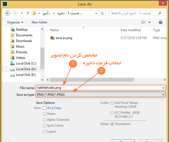Click the Music folder icon
Image resolution: width=169 pixels, height=142 pixels.
(12, 46)
